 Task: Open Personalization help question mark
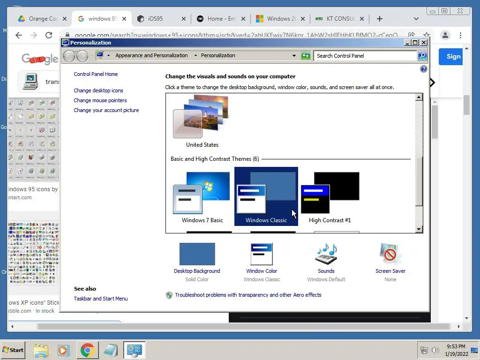point(423,69)
